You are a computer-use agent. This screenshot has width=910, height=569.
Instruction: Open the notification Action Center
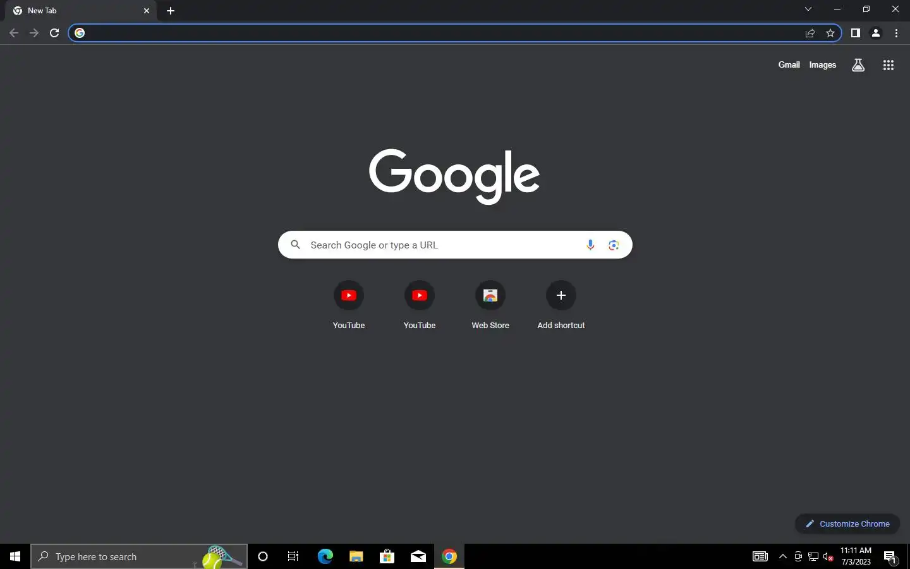coord(890,556)
